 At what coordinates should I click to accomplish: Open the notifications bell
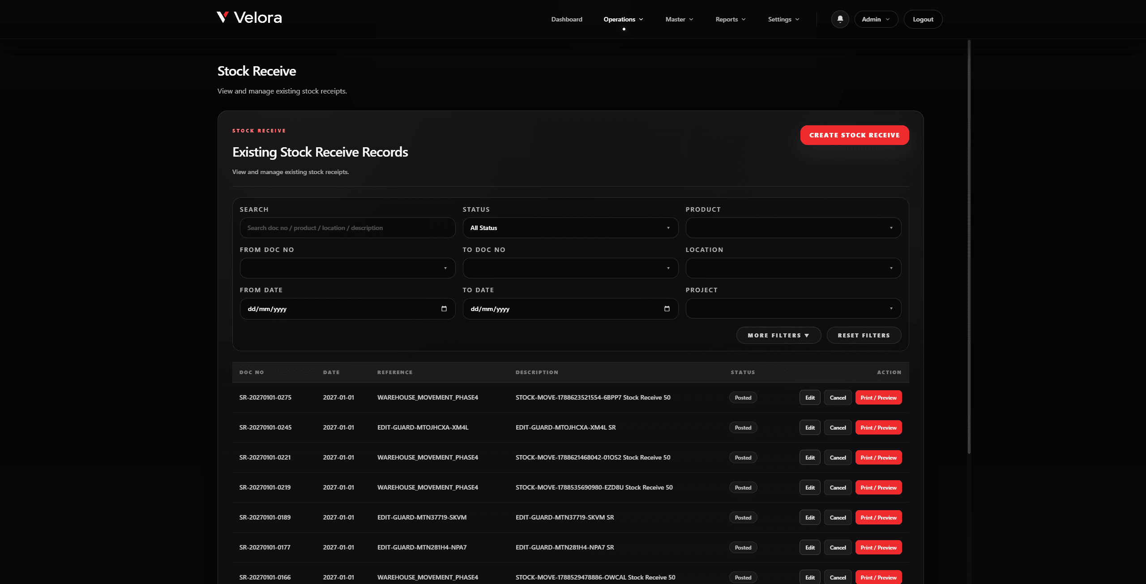(x=840, y=19)
